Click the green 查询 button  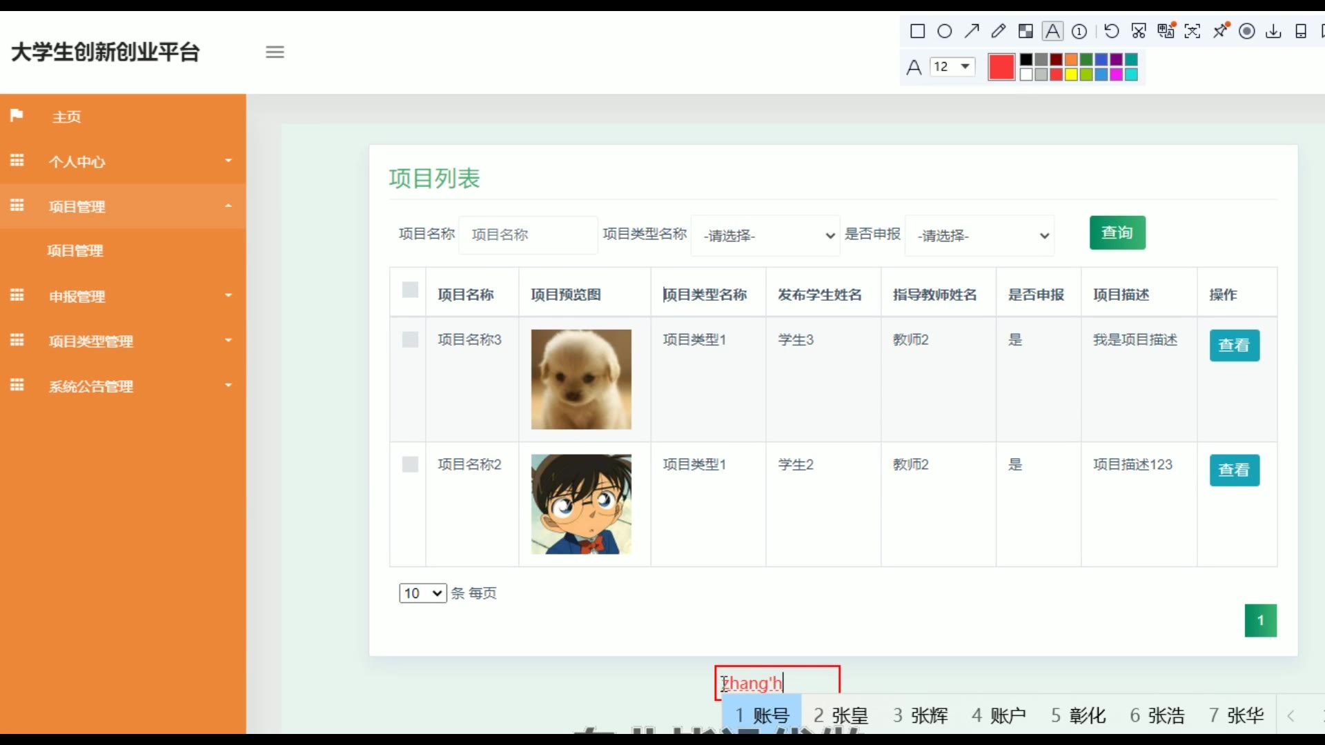pos(1117,232)
